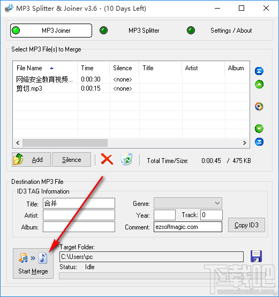The image size is (279, 297).
Task: Maximize the MP3 Splitter & Joiner window
Action: pyautogui.click(x=242, y=9)
